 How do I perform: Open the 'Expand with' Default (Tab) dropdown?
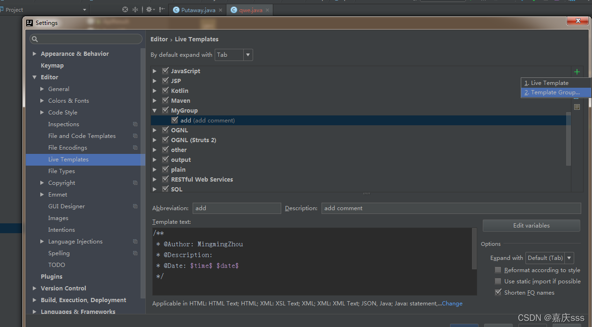[x=549, y=258]
